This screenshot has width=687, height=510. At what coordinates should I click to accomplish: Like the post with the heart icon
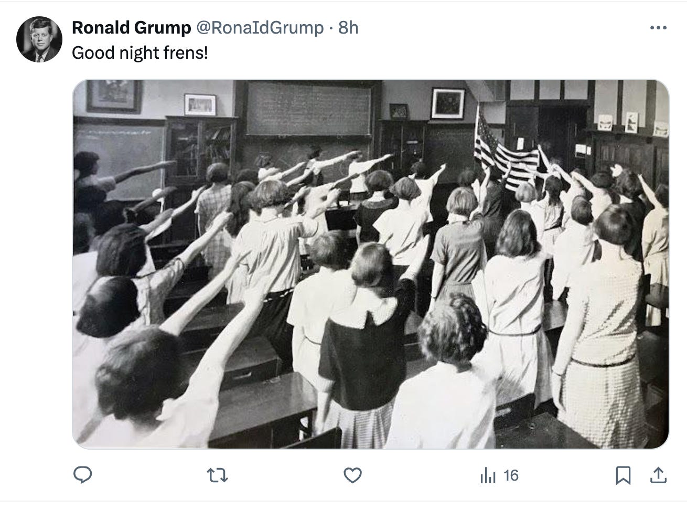(352, 476)
